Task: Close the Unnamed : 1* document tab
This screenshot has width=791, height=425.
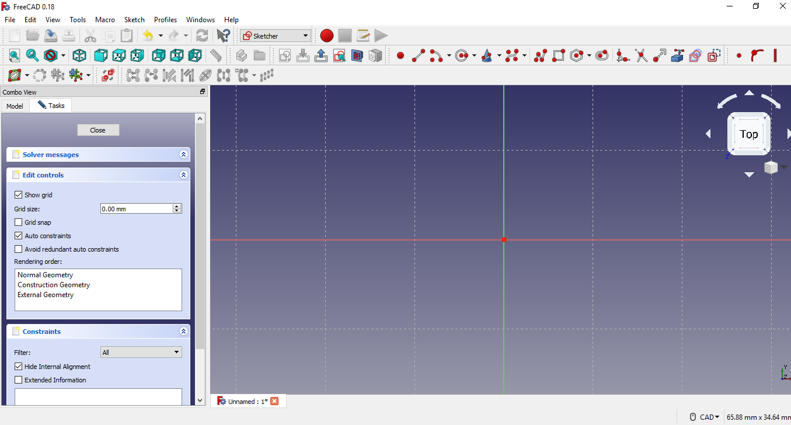Action: pos(274,401)
